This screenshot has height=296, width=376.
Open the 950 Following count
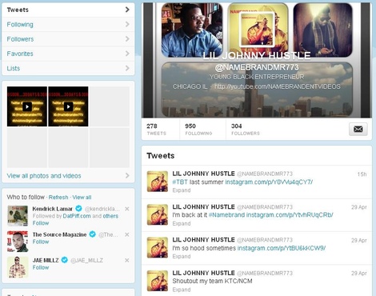tap(198, 129)
